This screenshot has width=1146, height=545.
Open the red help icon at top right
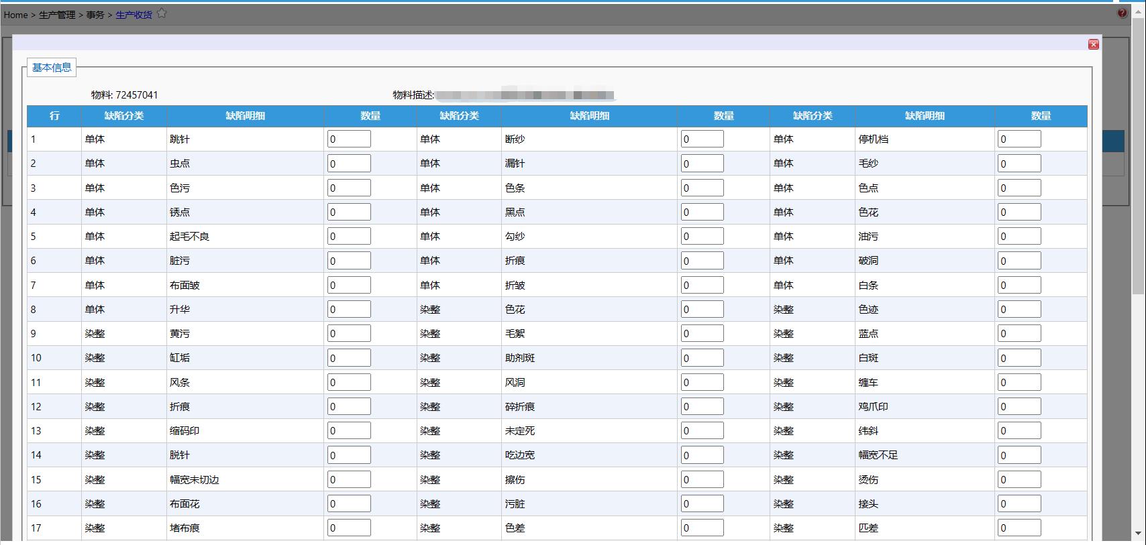coord(1122,13)
